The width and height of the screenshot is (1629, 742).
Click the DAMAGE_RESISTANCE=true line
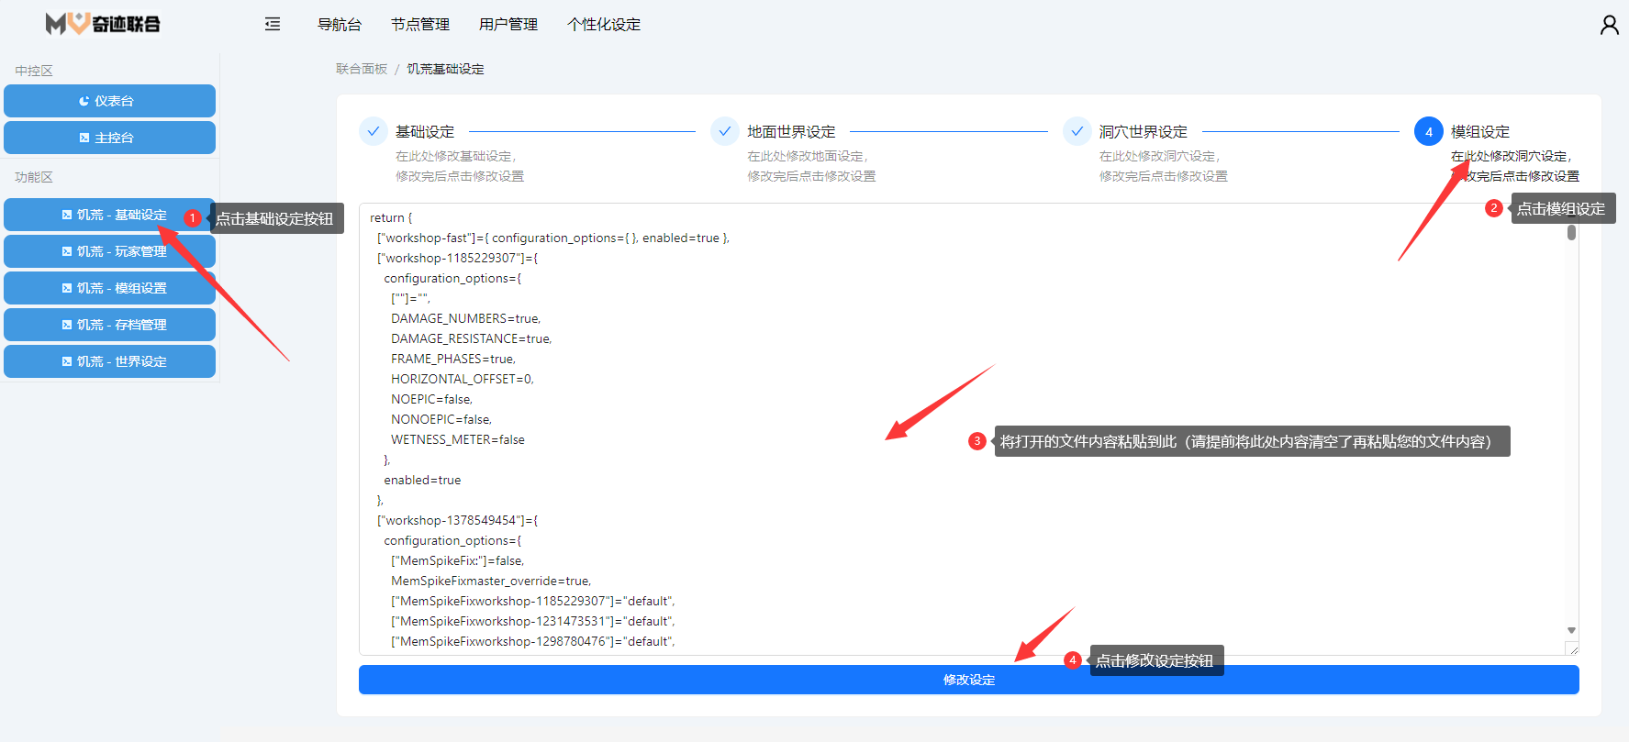[471, 338]
